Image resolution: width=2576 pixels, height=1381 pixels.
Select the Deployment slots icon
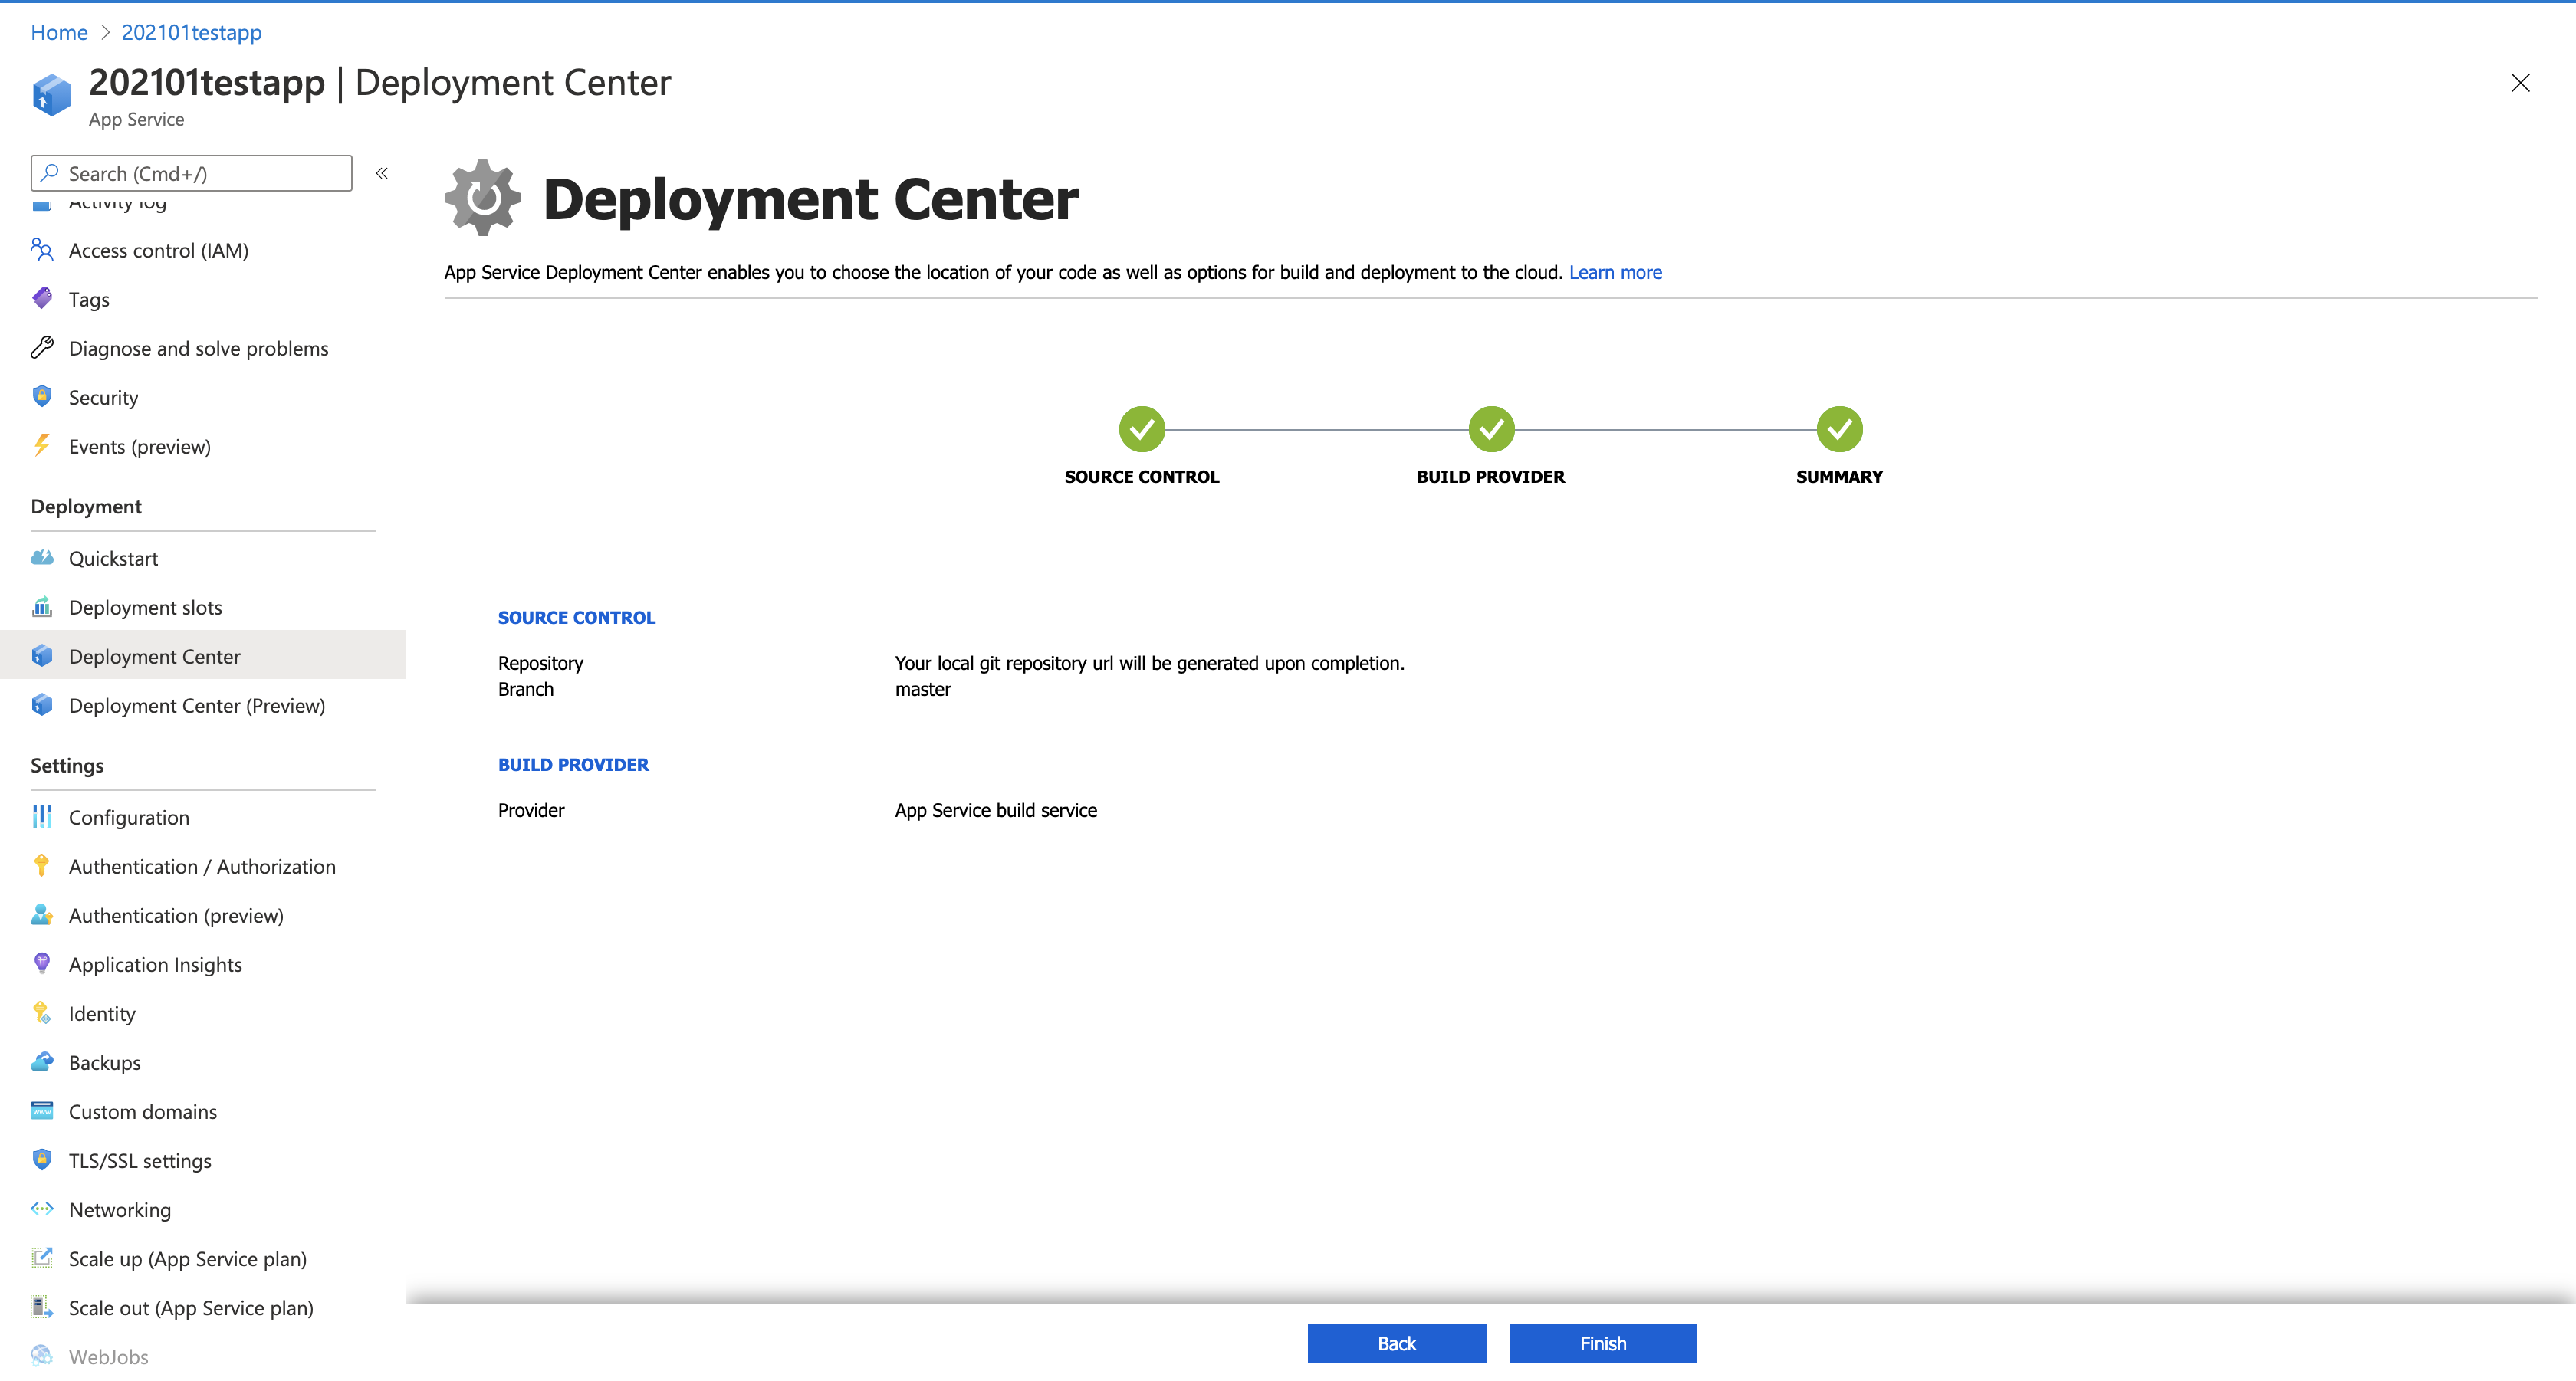point(41,606)
